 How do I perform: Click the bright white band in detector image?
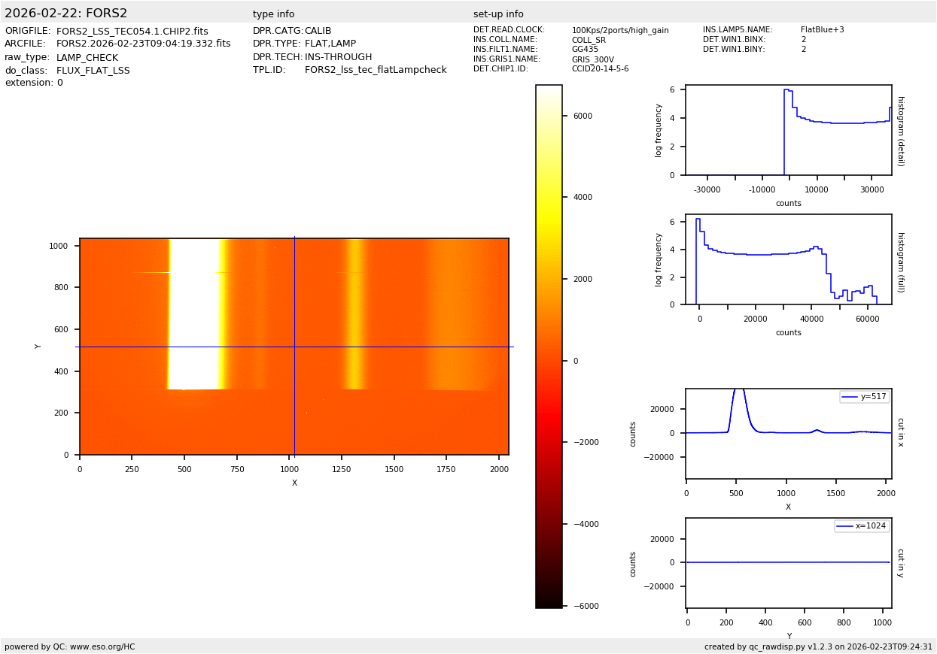193,312
